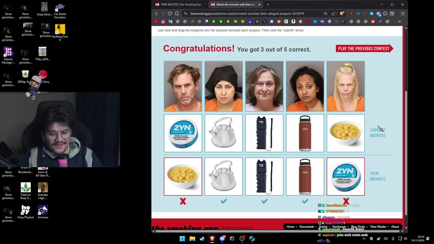Go back using the browser back arrow
This screenshot has width=434, height=244.
click(x=156, y=14)
